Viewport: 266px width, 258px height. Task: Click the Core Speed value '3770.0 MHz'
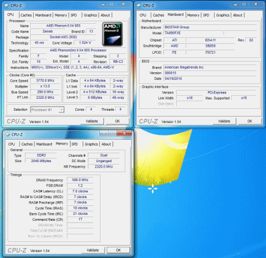(45, 80)
